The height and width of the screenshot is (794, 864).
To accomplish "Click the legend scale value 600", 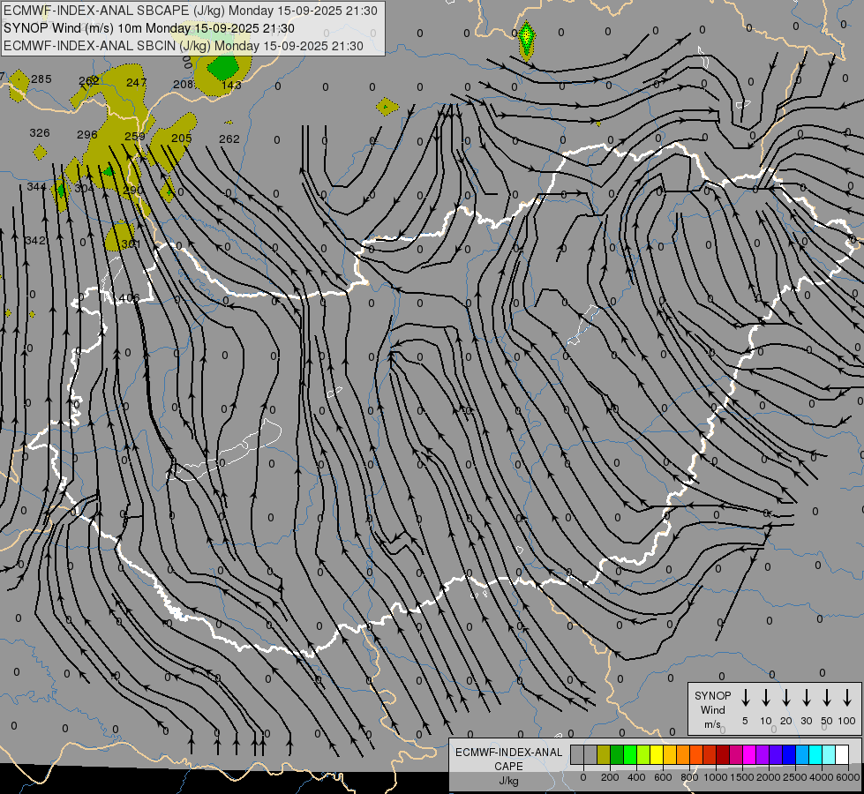I will 663,777.
